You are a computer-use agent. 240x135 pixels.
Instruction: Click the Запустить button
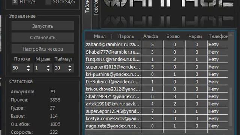click(x=43, y=26)
